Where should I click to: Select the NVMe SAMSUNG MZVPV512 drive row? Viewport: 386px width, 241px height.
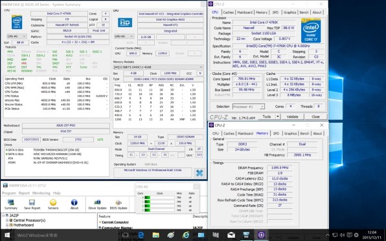click(x=56, y=158)
